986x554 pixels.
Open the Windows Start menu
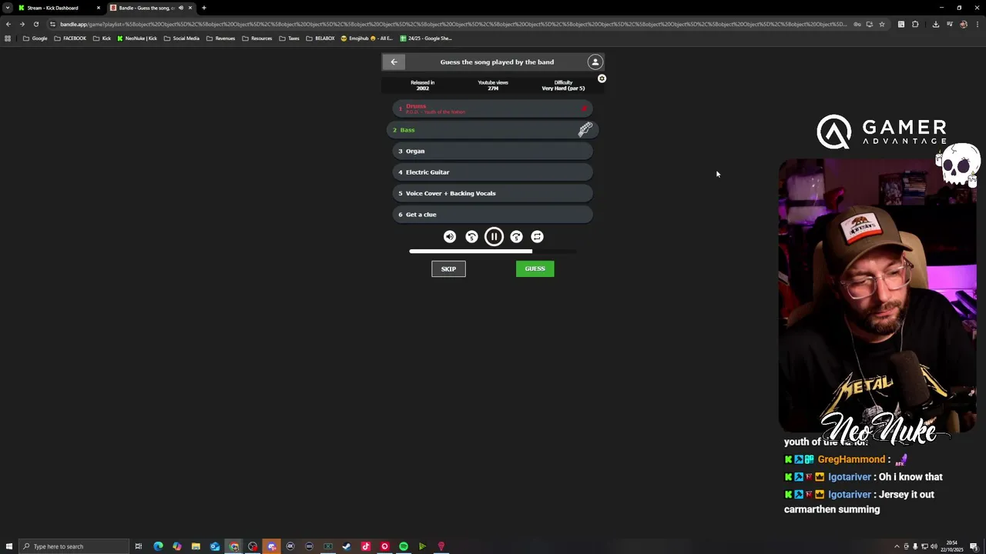coord(9,546)
